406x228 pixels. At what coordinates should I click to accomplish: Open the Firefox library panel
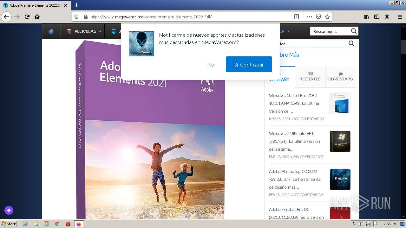pos(367,17)
